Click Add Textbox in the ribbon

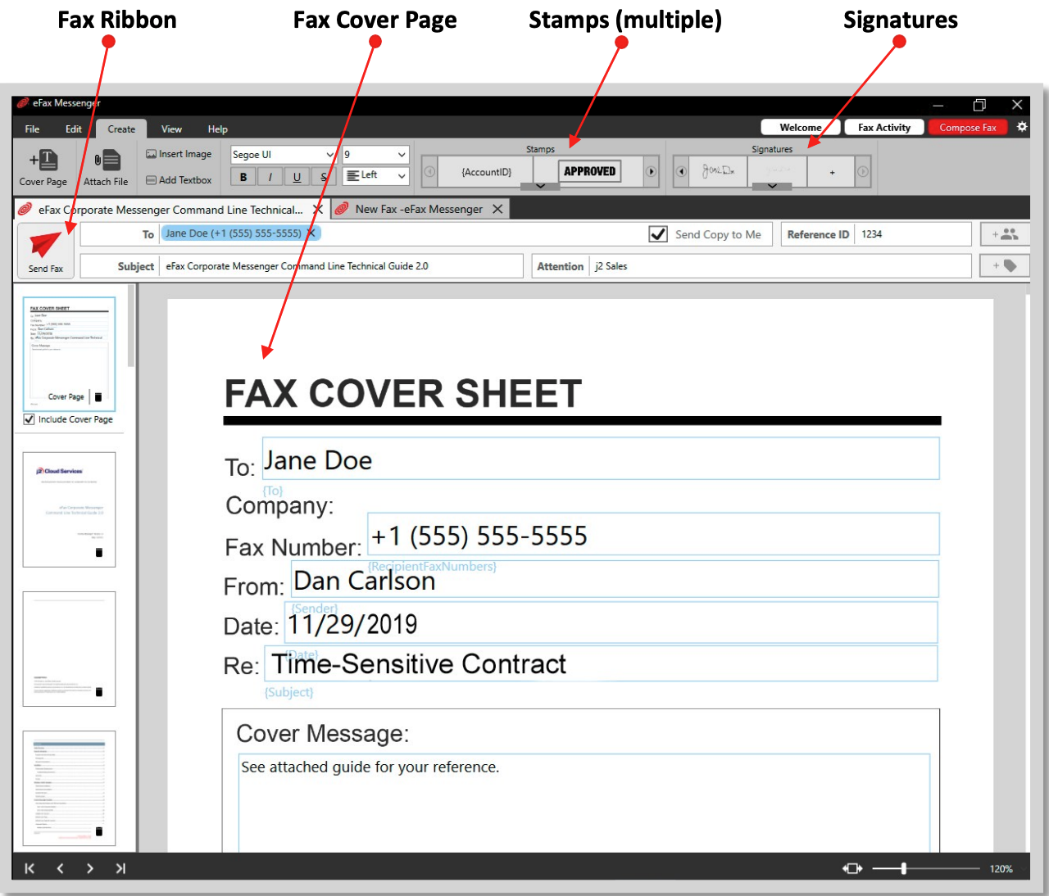tap(179, 180)
